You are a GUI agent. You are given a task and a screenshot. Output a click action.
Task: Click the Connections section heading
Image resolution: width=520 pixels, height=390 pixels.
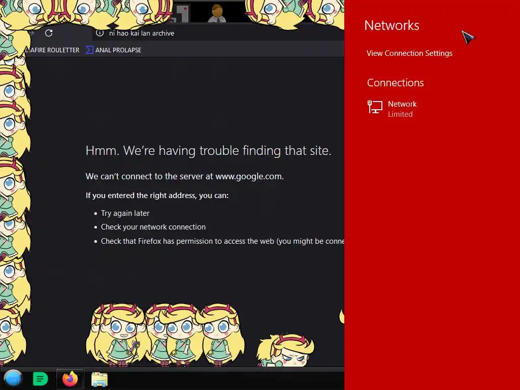tap(395, 83)
